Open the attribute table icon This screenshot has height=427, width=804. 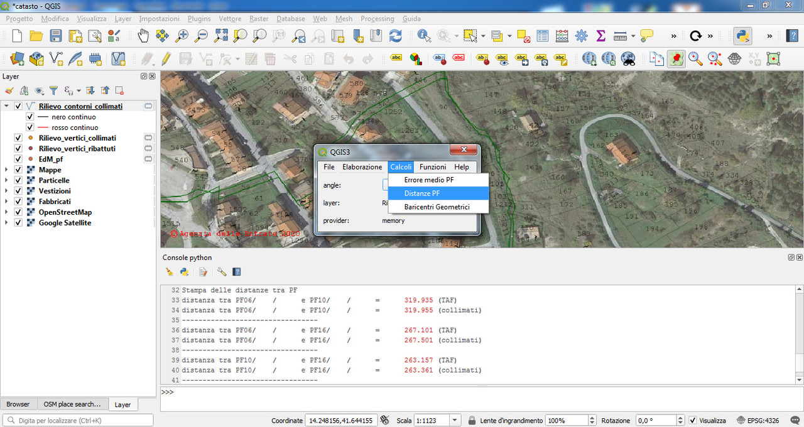[x=543, y=36]
